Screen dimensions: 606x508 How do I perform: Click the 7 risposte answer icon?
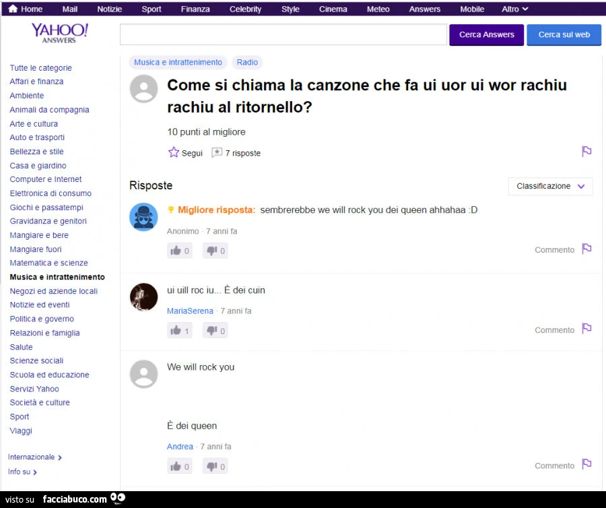tap(217, 152)
